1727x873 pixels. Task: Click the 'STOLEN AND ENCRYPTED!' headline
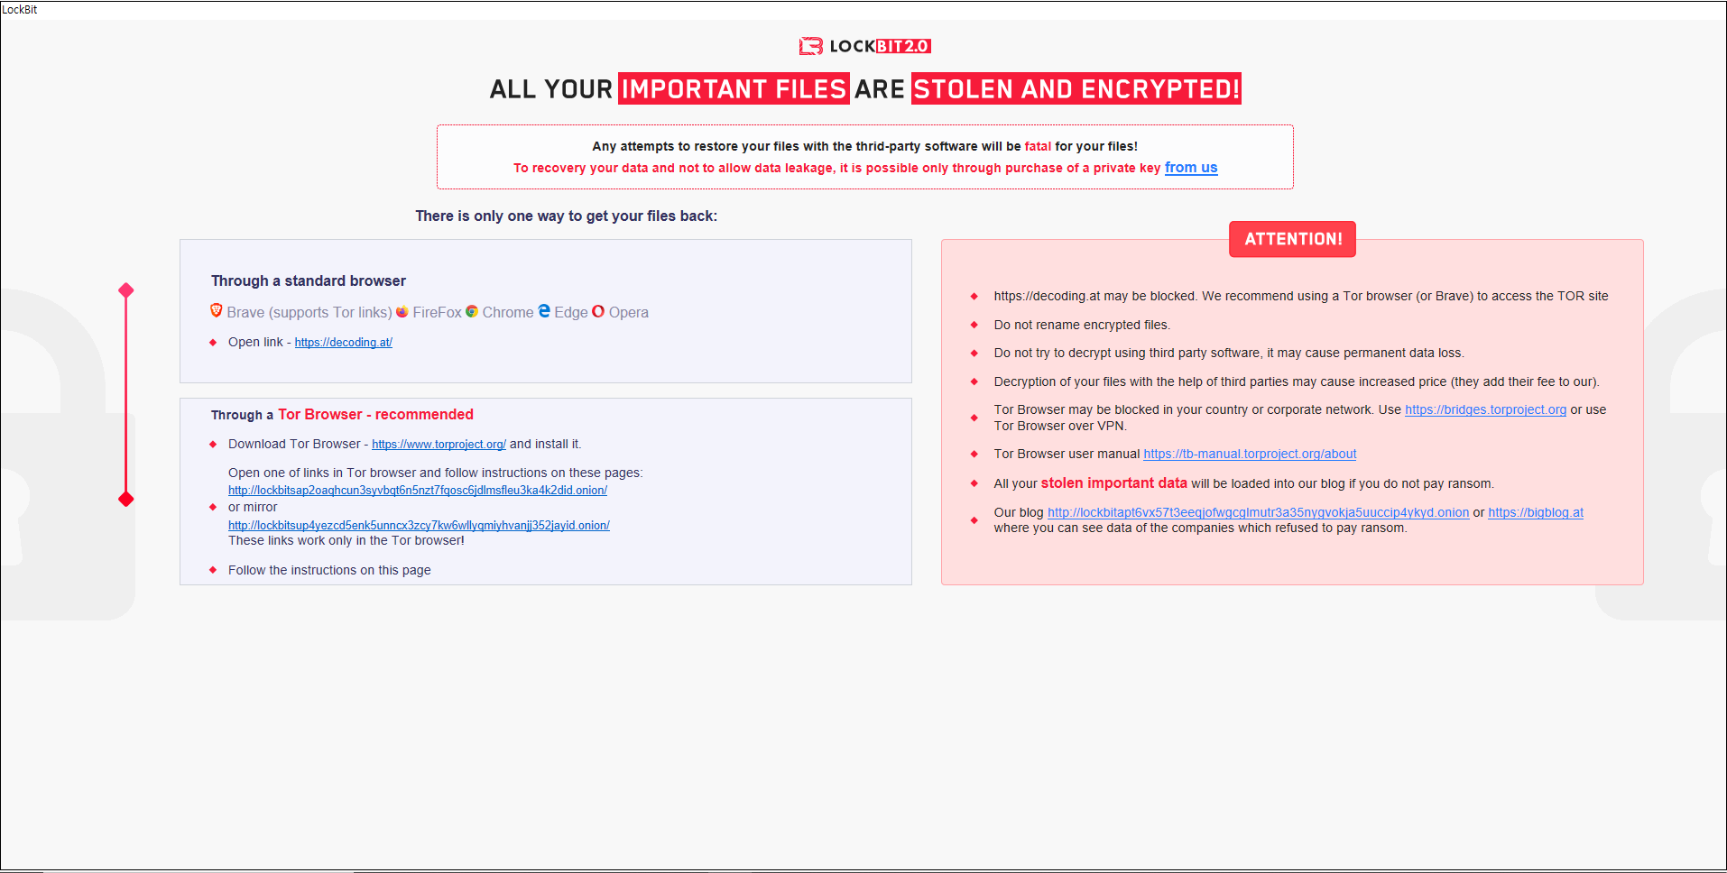pyautogui.click(x=1076, y=88)
